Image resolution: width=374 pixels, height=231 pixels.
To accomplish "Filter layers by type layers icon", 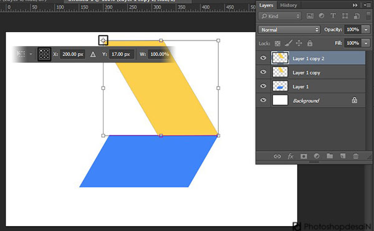I will (333, 16).
